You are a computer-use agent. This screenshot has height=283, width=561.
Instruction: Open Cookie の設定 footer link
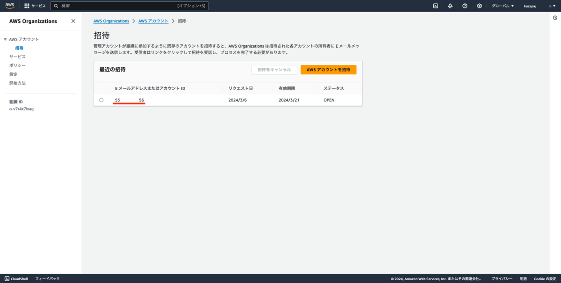tap(545, 279)
